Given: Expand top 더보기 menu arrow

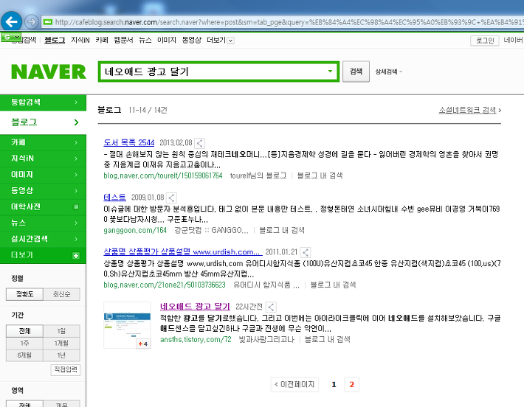Looking at the screenshot, I should [x=230, y=41].
